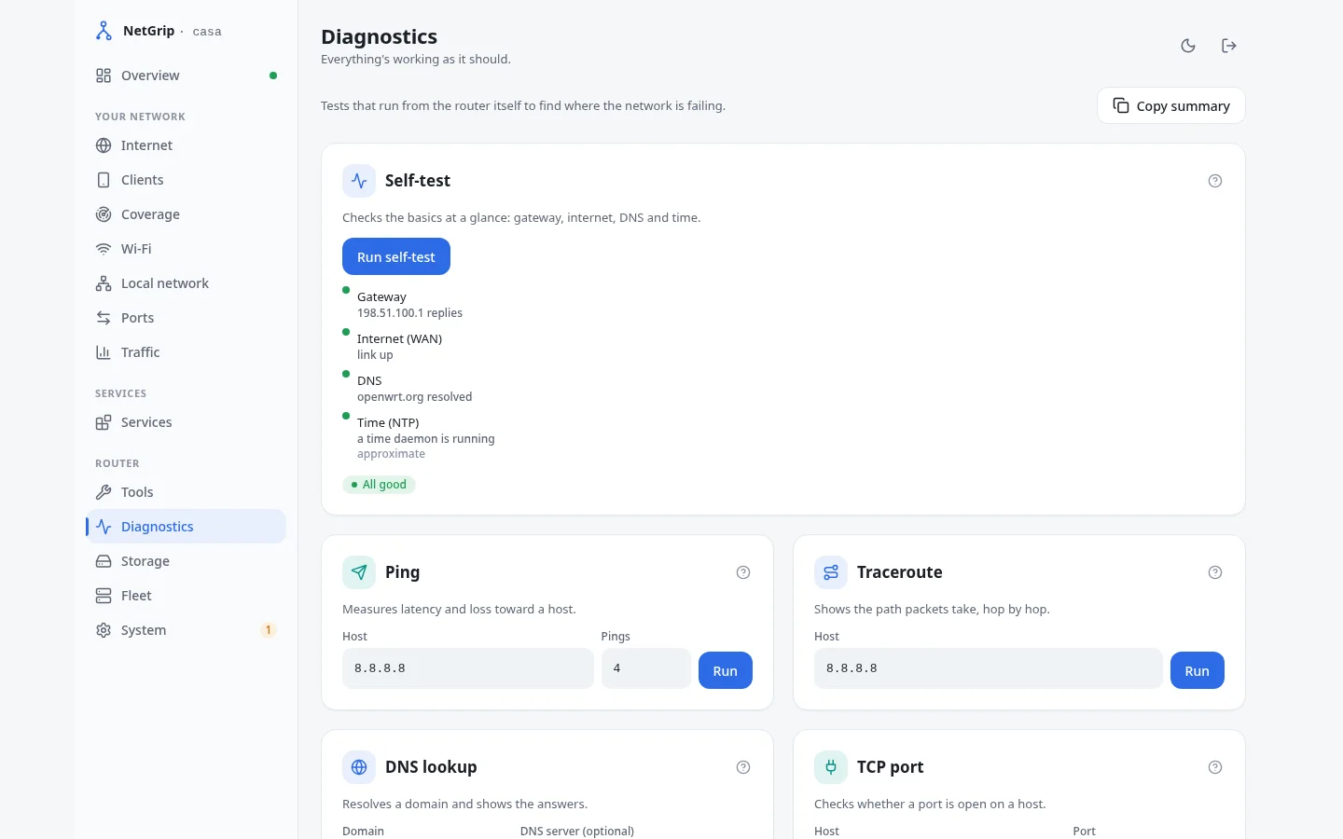This screenshot has height=839, width=1343.
Task: Toggle dark mode with the moon icon
Action: click(x=1188, y=46)
